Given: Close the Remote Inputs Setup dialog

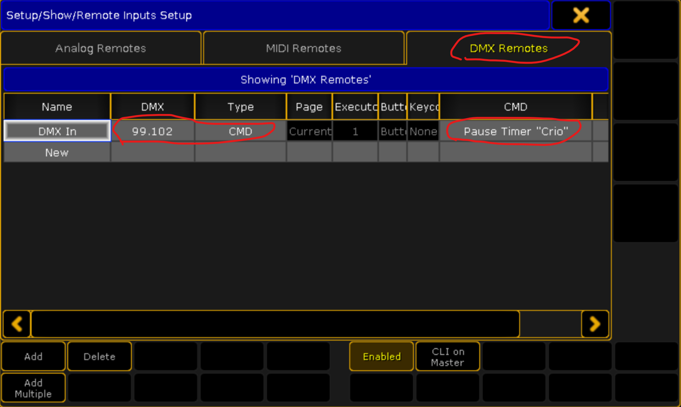Looking at the screenshot, I should click(581, 15).
